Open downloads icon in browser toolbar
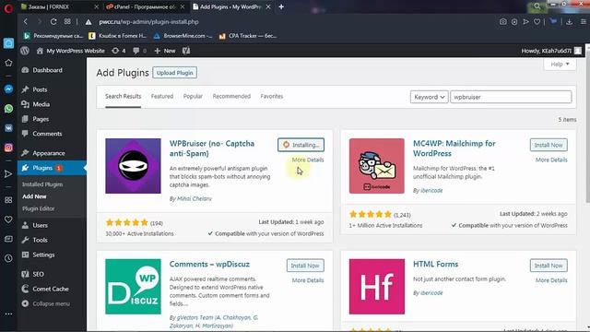Screen dimensions: 590x332 [570, 22]
